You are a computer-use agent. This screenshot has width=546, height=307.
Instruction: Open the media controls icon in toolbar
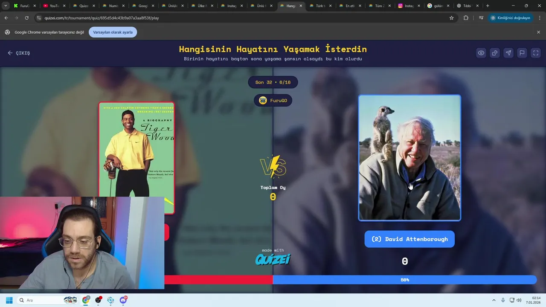[481, 18]
